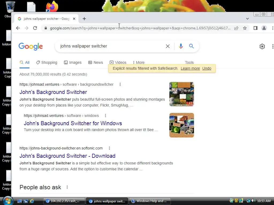Click the About 78,000,000 results text
Viewport: 274px width, 205px height.
(53, 74)
